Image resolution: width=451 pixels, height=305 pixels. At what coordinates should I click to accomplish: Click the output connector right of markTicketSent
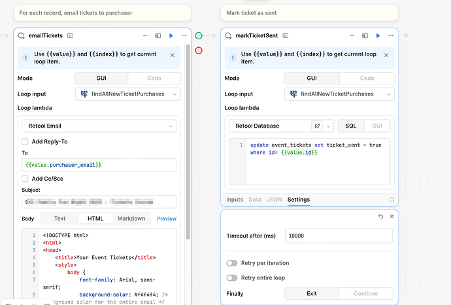405,36
